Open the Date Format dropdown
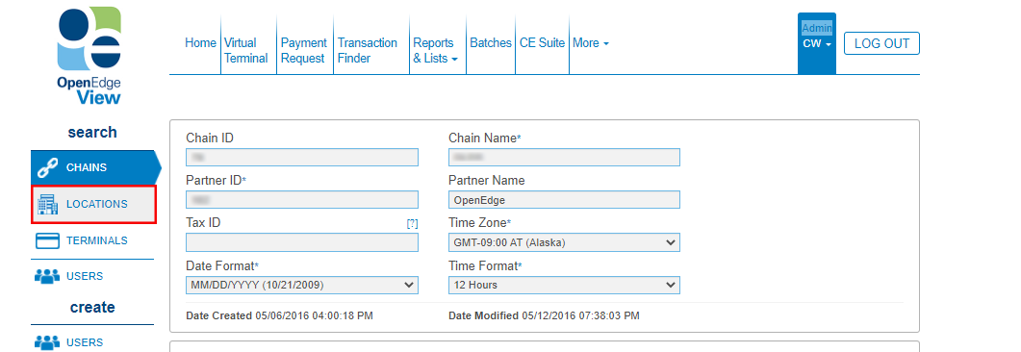 click(302, 285)
